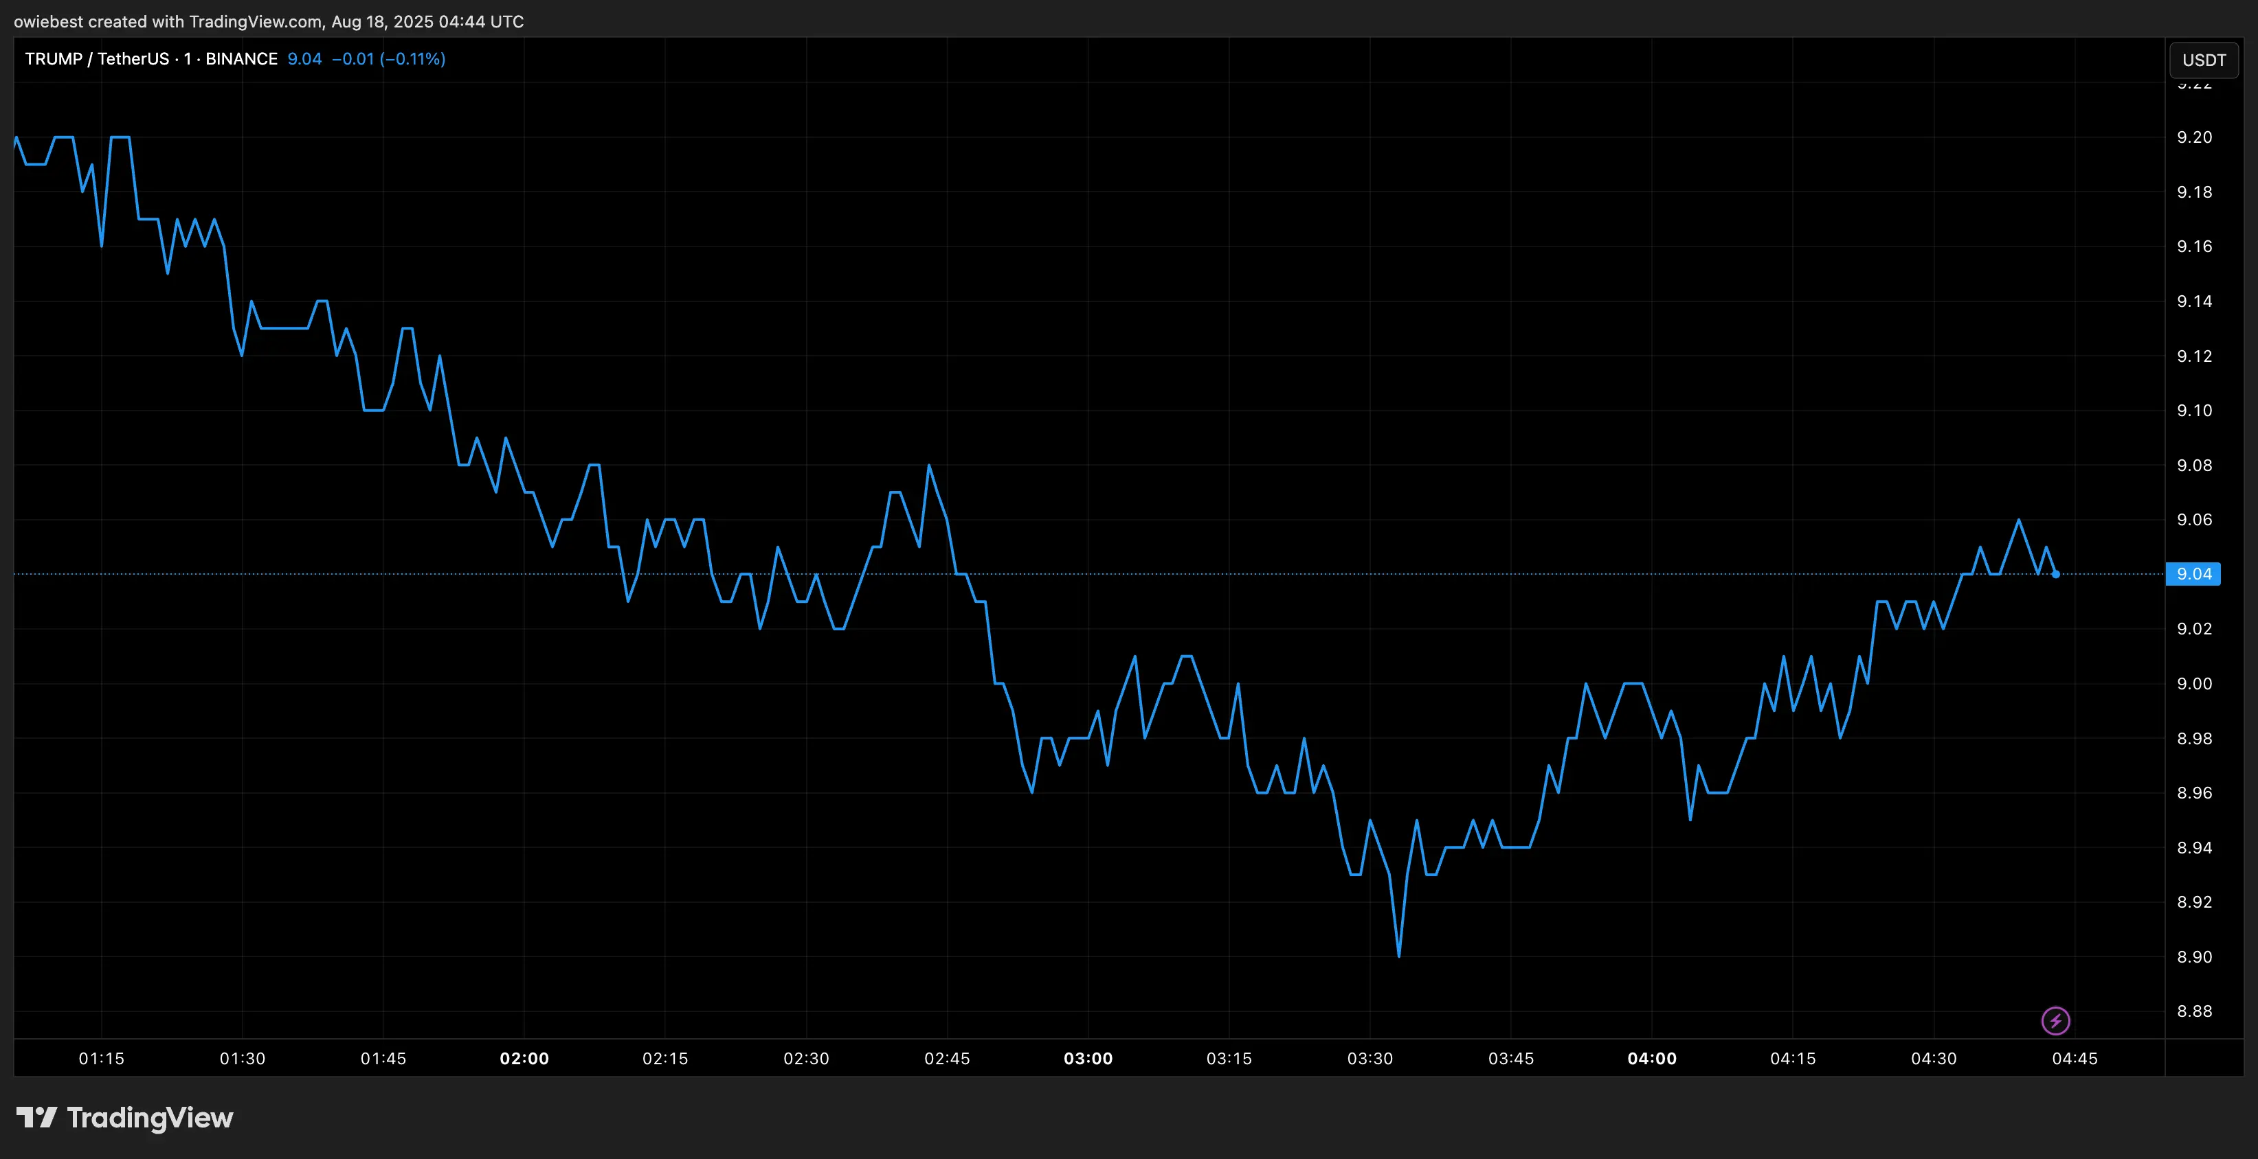This screenshot has height=1159, width=2258.
Task: Click the purple lightning bolt icon
Action: (2055, 1020)
